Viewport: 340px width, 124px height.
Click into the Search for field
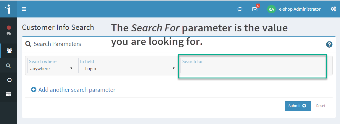[x=250, y=65]
